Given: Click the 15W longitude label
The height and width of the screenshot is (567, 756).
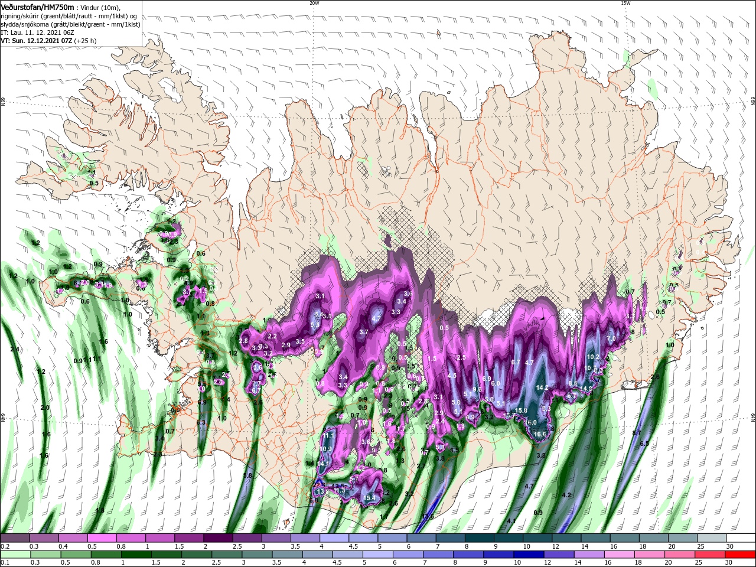Looking at the screenshot, I should point(625,2).
